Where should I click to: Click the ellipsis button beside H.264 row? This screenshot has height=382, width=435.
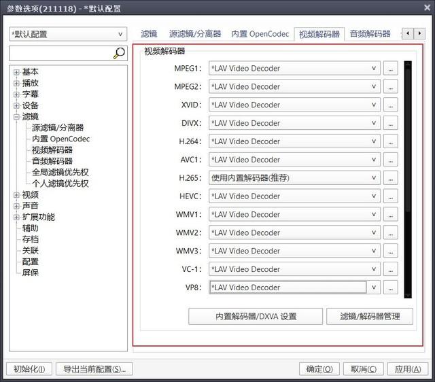pyautogui.click(x=390, y=141)
